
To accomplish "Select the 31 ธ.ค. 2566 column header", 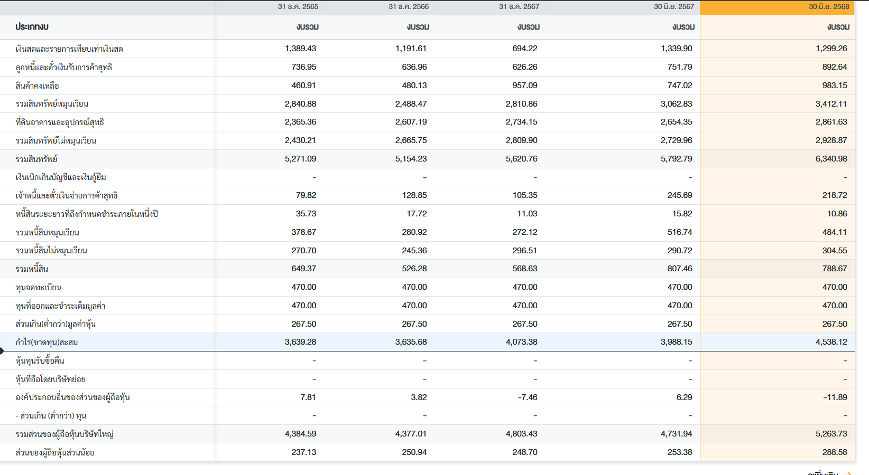I will click(409, 7).
